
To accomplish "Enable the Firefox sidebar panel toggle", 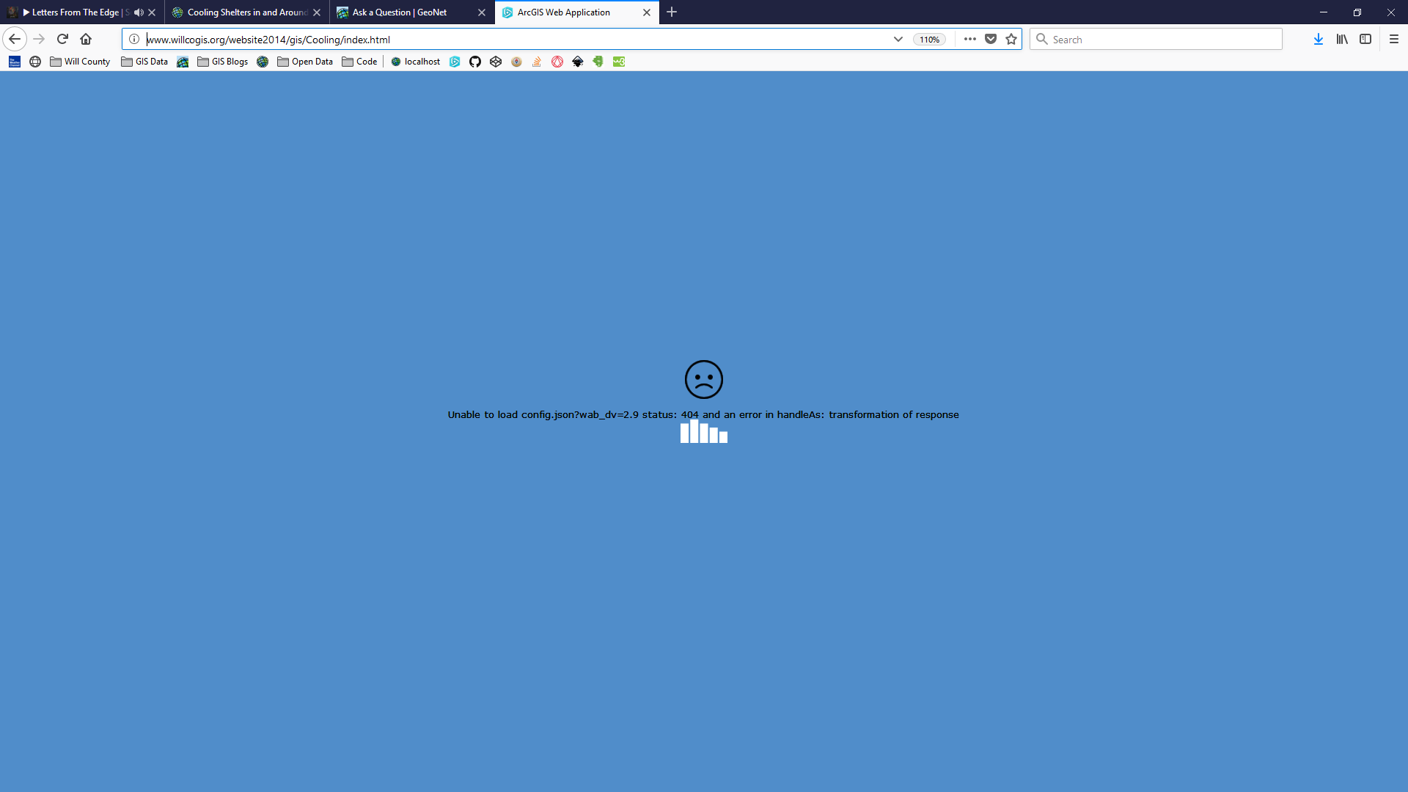I will (1365, 39).
